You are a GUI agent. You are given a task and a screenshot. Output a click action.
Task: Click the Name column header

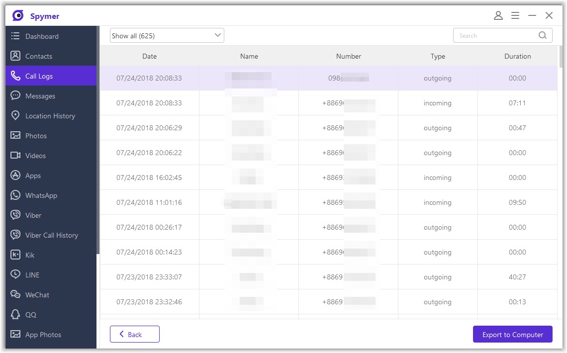tap(249, 56)
